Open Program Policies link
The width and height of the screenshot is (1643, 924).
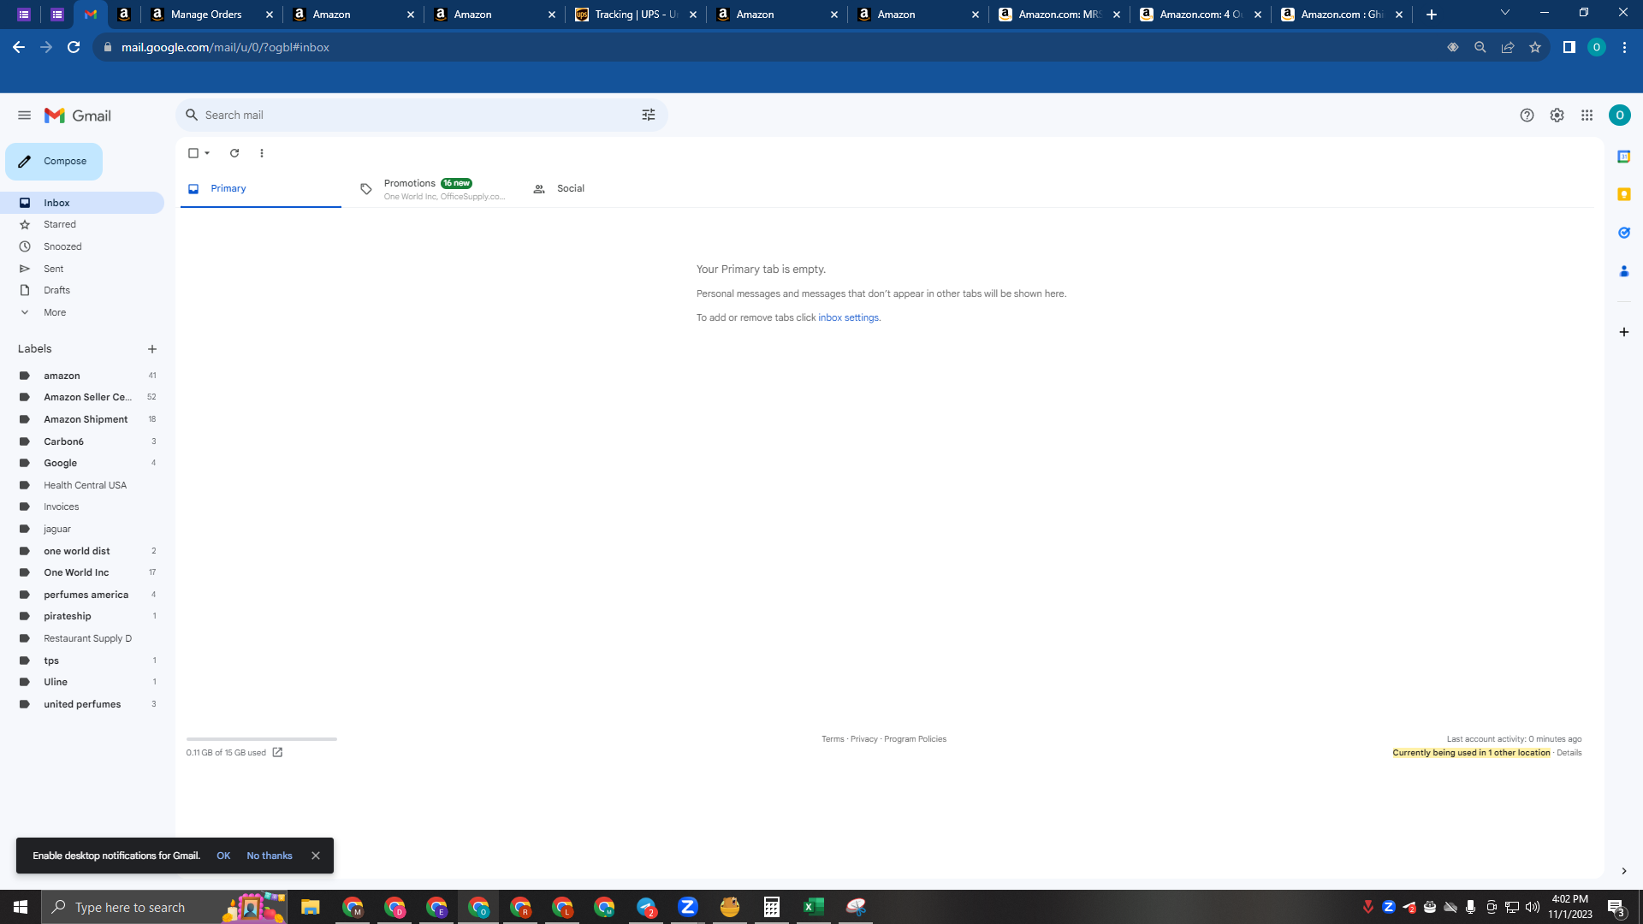click(x=915, y=739)
